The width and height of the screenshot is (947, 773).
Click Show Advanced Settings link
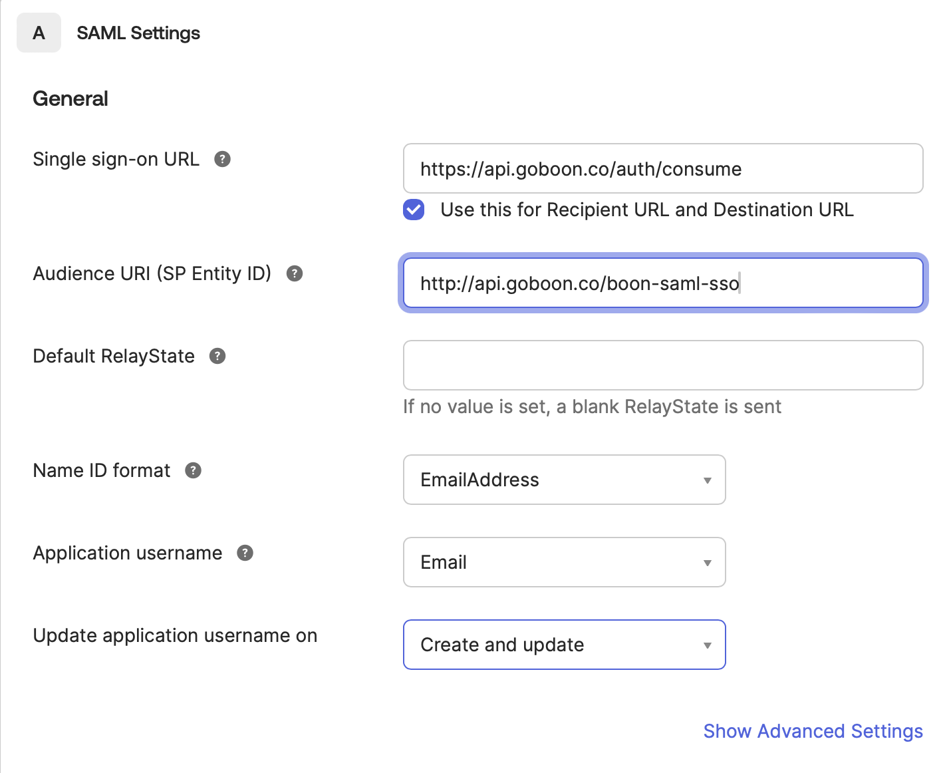tap(813, 731)
